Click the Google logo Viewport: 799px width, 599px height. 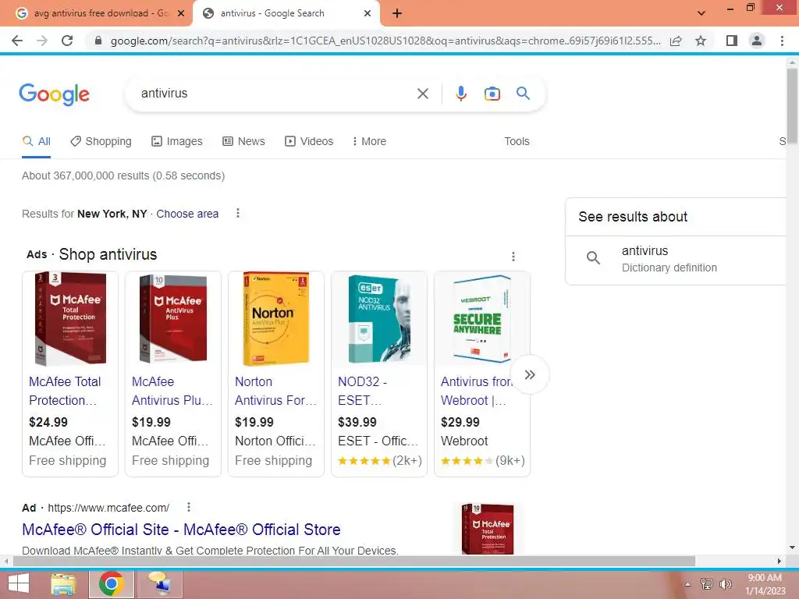pos(54,94)
